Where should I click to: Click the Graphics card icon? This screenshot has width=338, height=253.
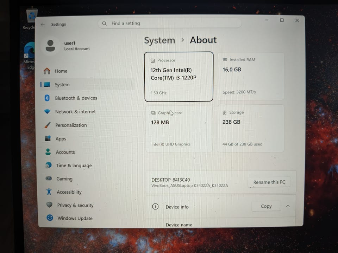coord(153,113)
